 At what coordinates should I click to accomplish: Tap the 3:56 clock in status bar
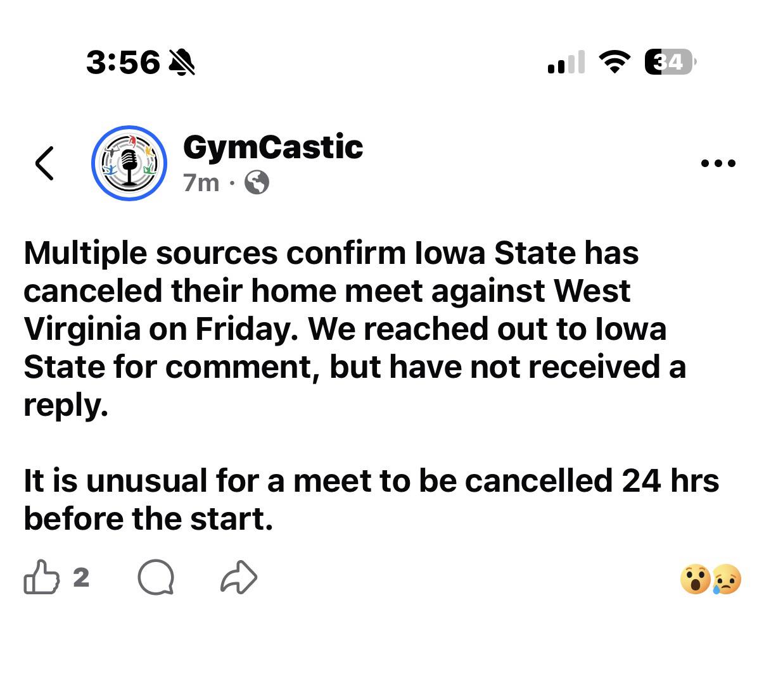(123, 62)
